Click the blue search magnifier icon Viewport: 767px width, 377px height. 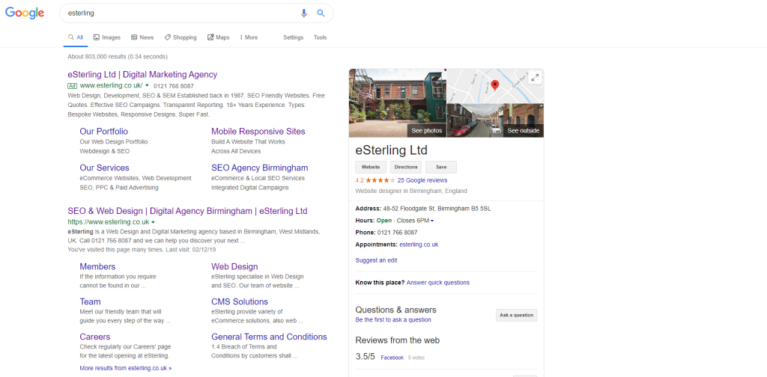321,13
